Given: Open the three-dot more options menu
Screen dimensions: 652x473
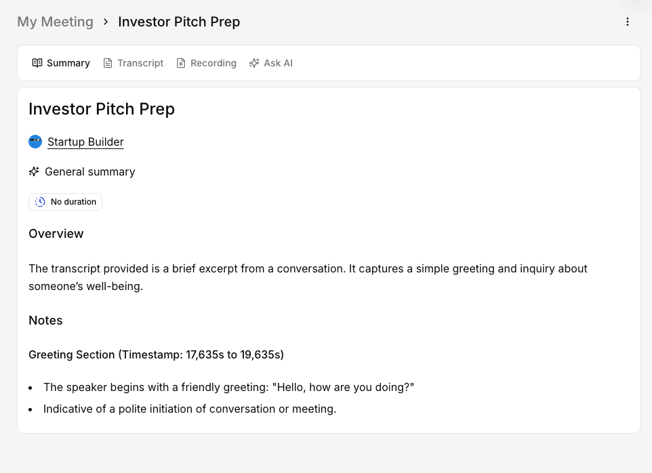Looking at the screenshot, I should tap(628, 22).
